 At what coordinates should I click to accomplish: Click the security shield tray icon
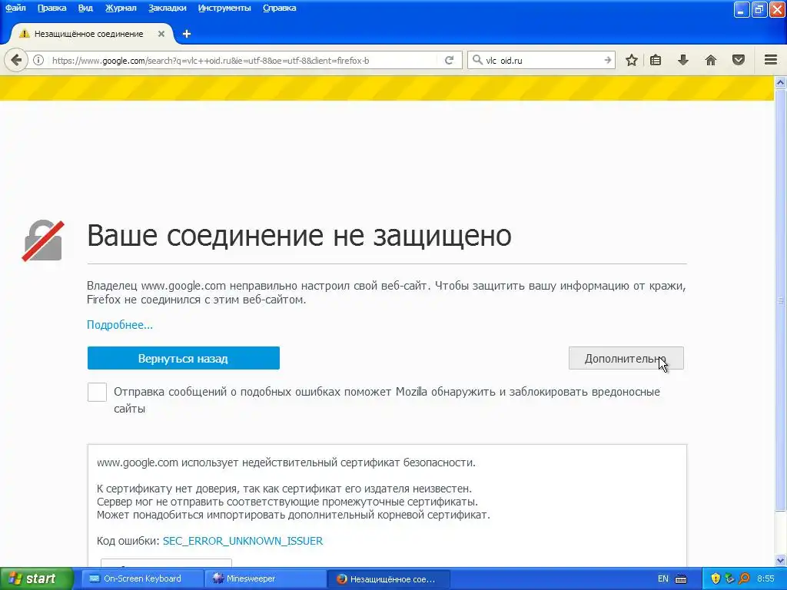[x=716, y=578]
